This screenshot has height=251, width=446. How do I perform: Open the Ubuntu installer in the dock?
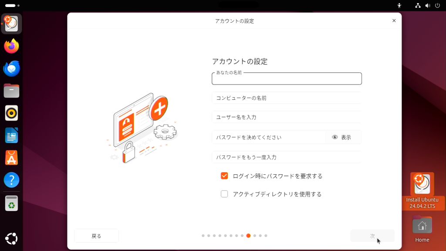(11, 24)
